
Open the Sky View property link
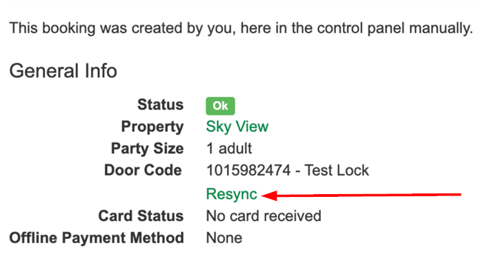pos(237,126)
